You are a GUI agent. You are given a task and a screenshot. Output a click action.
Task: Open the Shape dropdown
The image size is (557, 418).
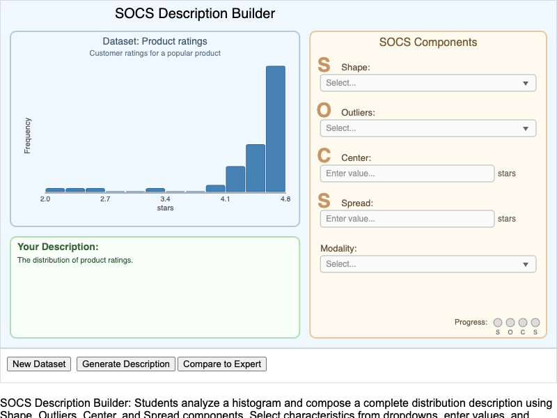pyautogui.click(x=427, y=82)
